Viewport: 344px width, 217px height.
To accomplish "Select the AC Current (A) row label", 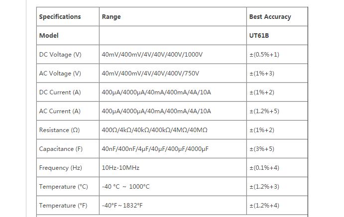I will pos(59,111).
